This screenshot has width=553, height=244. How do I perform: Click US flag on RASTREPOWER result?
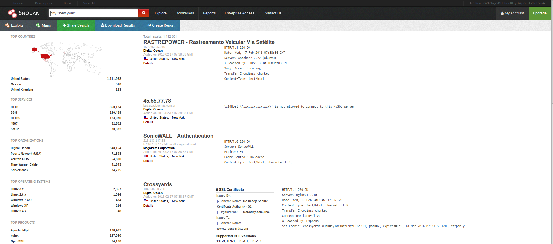pos(146,59)
